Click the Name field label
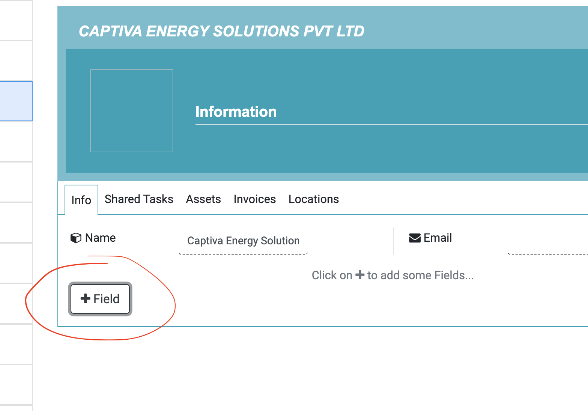588x411 pixels. 101,238
